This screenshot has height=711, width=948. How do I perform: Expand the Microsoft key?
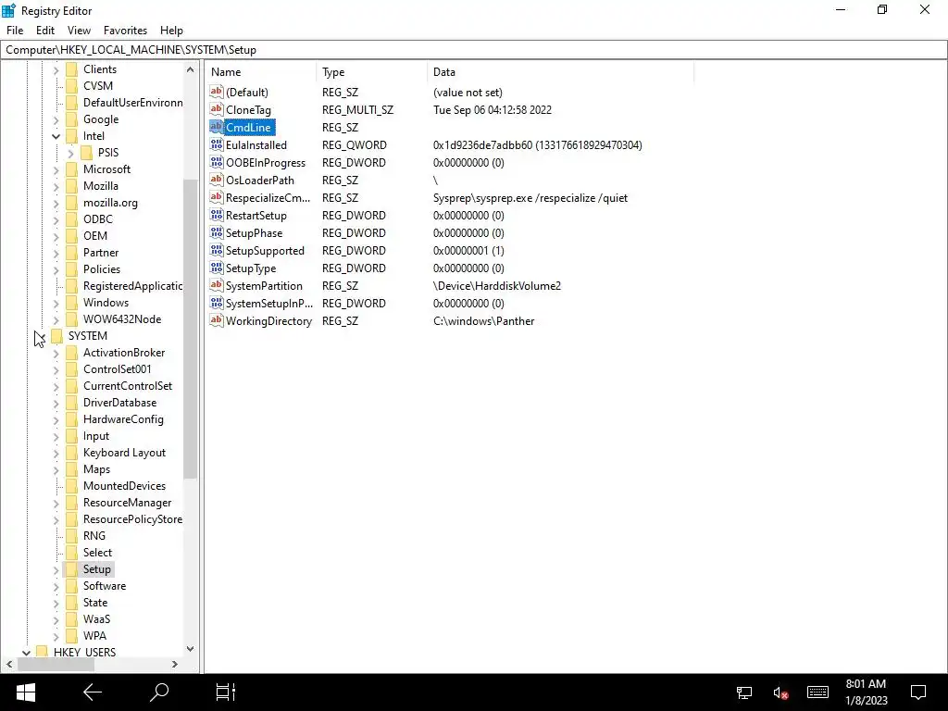pos(56,170)
